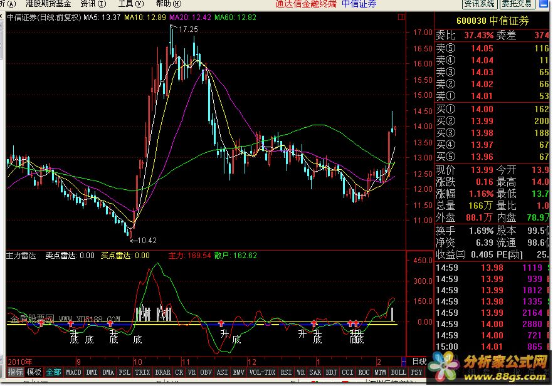Select the MTM indicator
This screenshot has width=553, height=386.
coord(380,372)
